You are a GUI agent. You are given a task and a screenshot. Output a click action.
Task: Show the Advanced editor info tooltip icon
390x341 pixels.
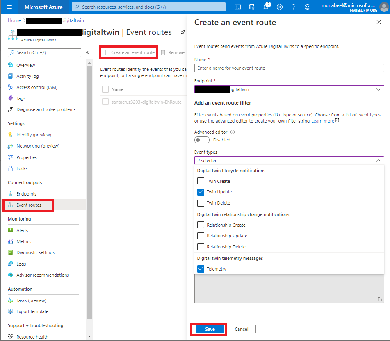click(233, 132)
